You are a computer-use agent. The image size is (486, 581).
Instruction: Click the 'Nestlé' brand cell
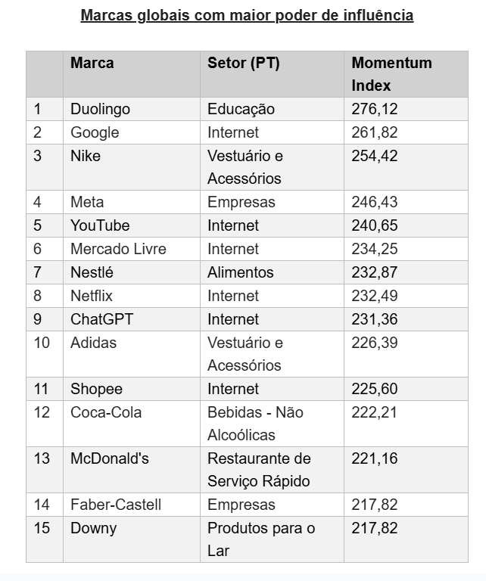pos(92,272)
